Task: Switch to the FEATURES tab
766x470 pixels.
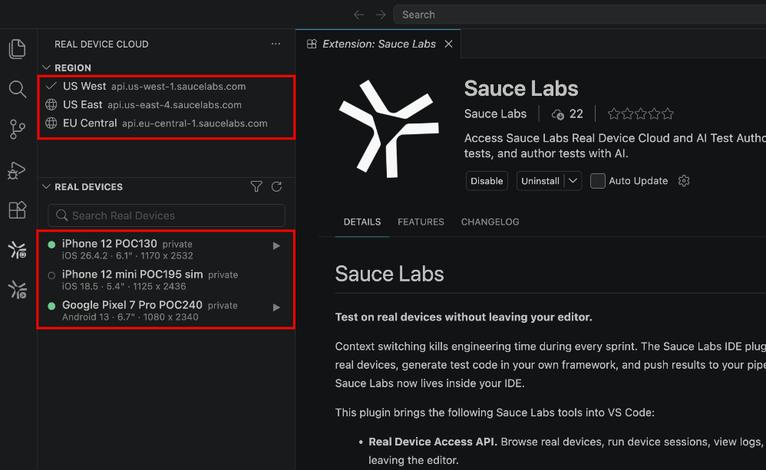Action: click(421, 222)
